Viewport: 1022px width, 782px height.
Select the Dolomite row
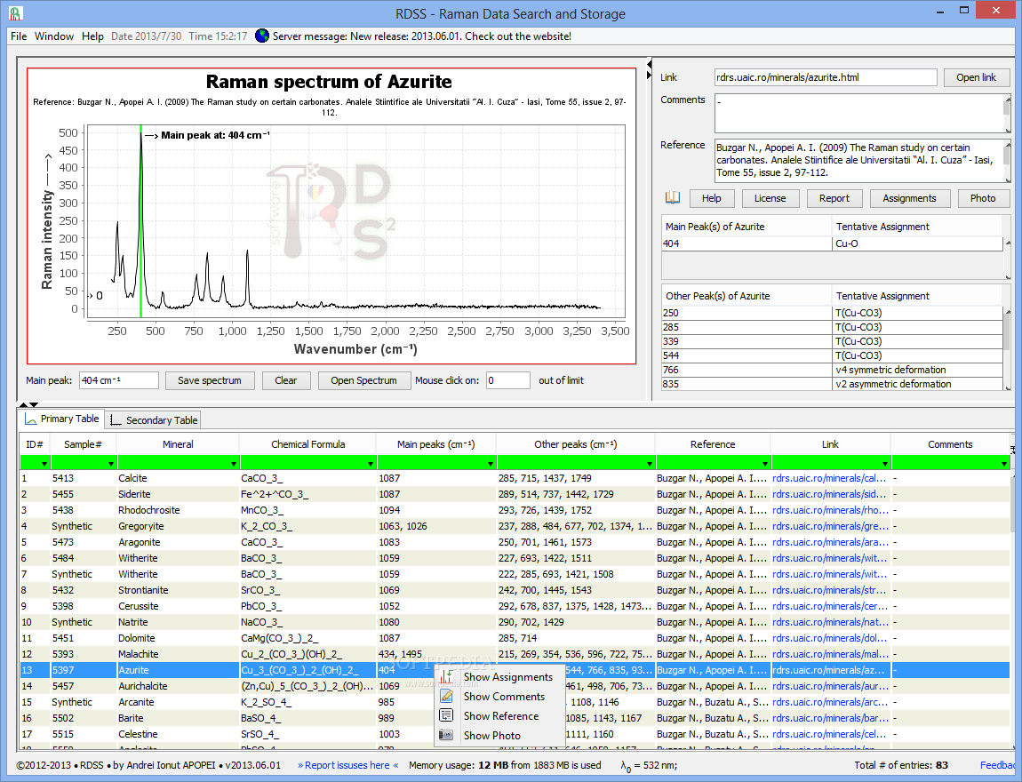pos(515,638)
